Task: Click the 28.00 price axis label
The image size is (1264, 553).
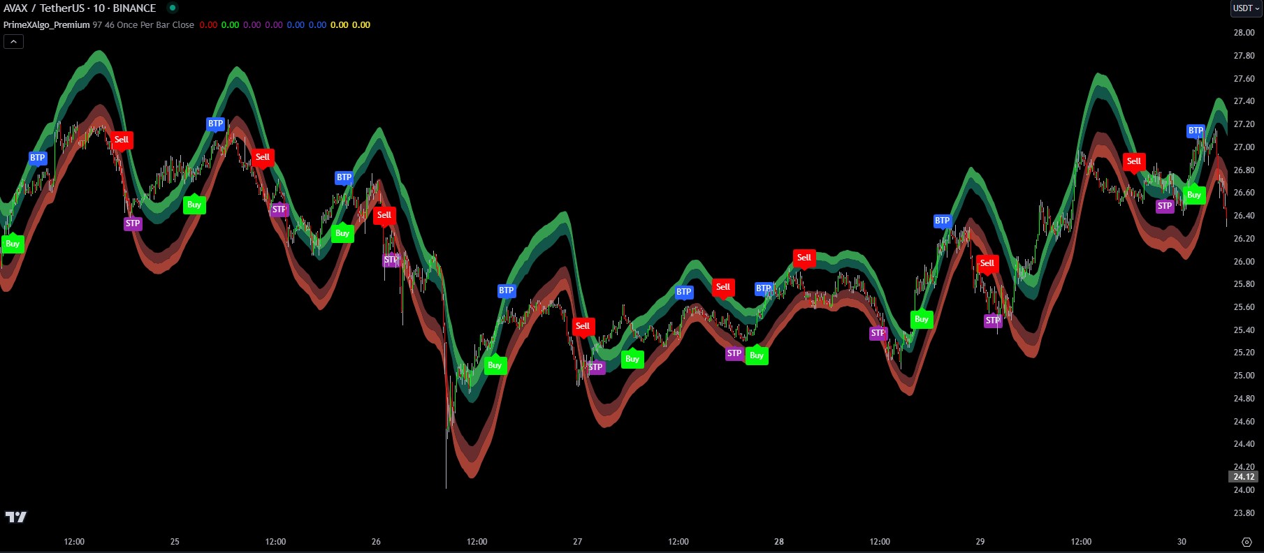Action: click(1244, 33)
